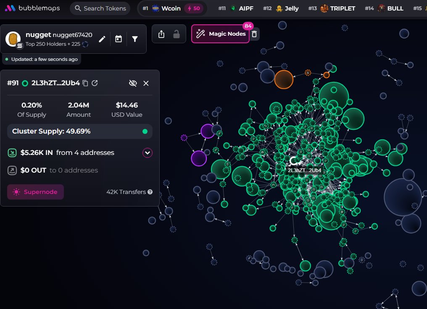
Task: Share the map via the share icon
Action: pos(161,34)
